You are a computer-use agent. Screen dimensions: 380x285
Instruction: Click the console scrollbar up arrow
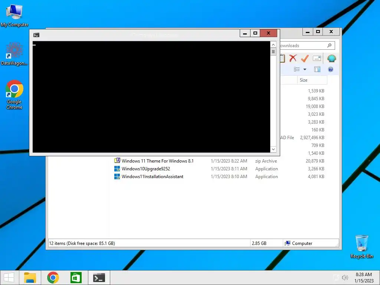pos(273,45)
